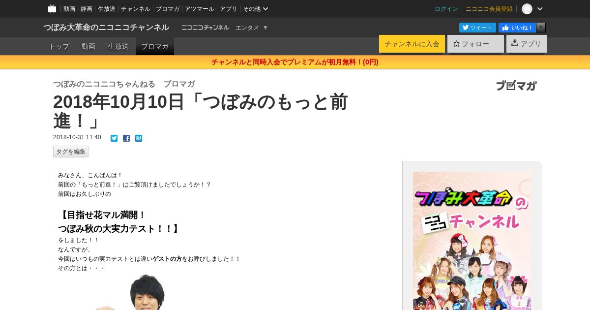Open 静画 in top navigation
Screen dimensions: 590x310
87,9
